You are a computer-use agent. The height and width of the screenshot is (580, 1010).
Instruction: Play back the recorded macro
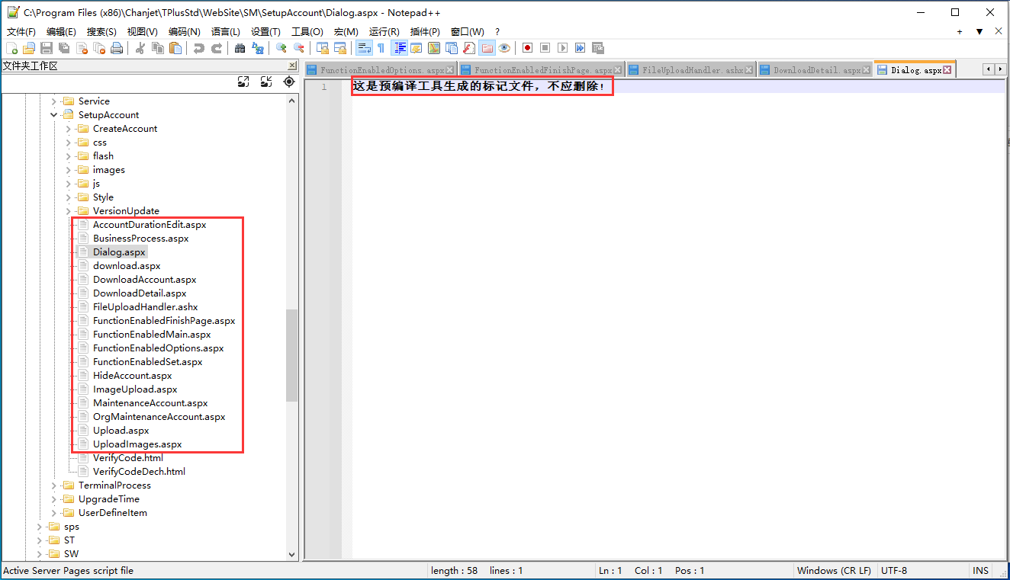(x=562, y=48)
